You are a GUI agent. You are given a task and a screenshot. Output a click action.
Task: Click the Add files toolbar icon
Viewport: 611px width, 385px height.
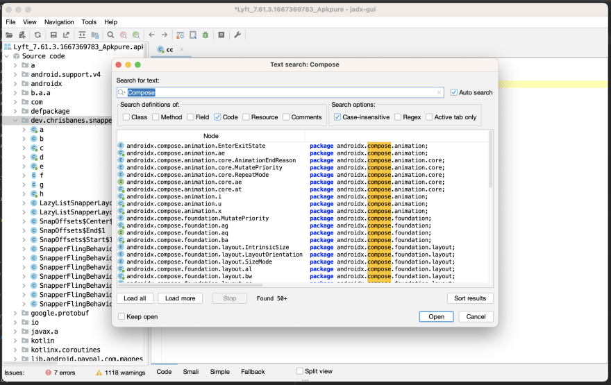(x=22, y=35)
